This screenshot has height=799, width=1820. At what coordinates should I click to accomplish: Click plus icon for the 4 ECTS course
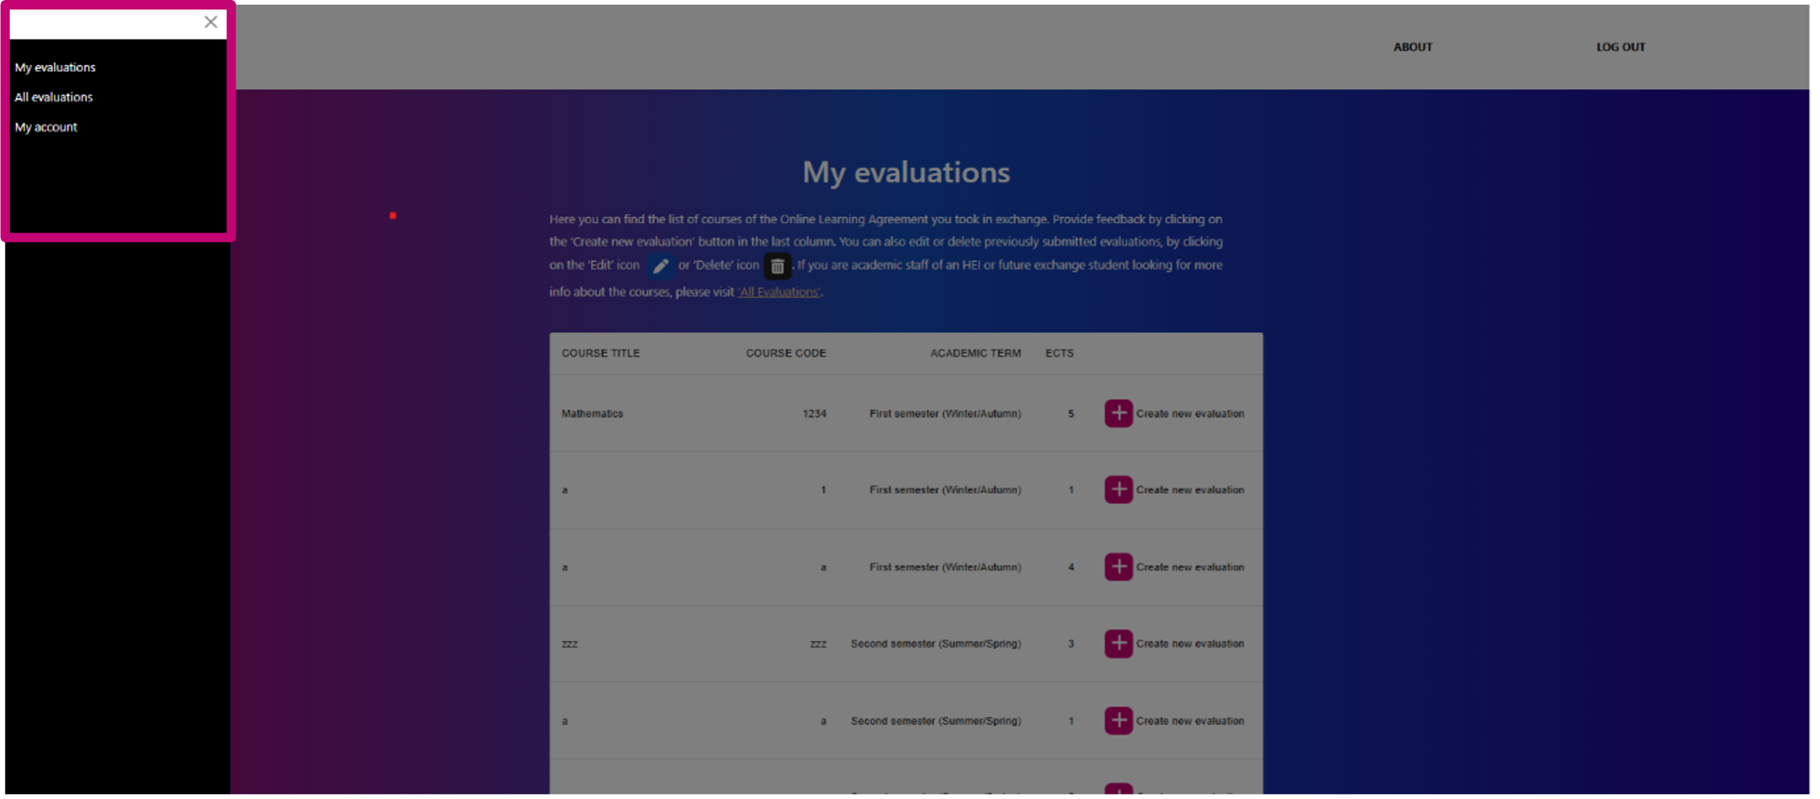(x=1119, y=566)
